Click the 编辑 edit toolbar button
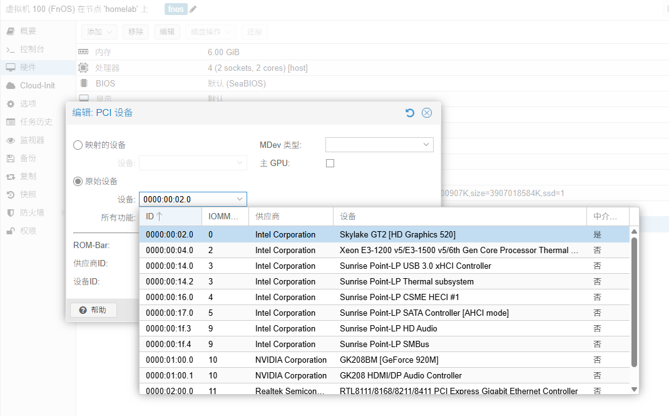Screen dimensions: 669x416 click(167, 32)
